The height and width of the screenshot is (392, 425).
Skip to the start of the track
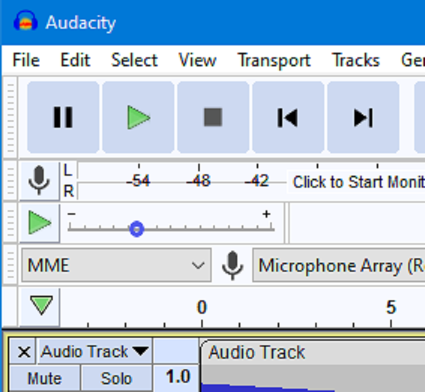click(288, 118)
